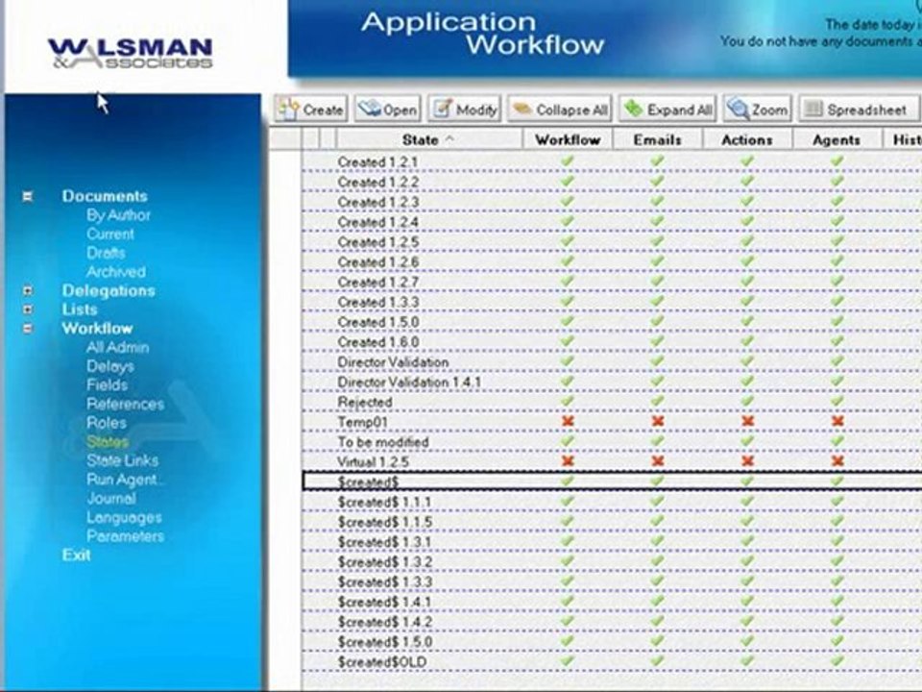Image resolution: width=922 pixels, height=692 pixels.
Task: Select the Created 1.5.0 state row
Action: (612, 322)
